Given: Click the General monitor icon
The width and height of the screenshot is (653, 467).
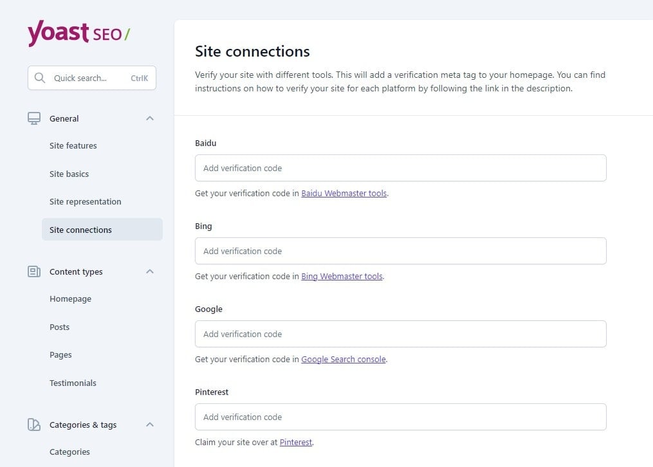Looking at the screenshot, I should pos(34,118).
